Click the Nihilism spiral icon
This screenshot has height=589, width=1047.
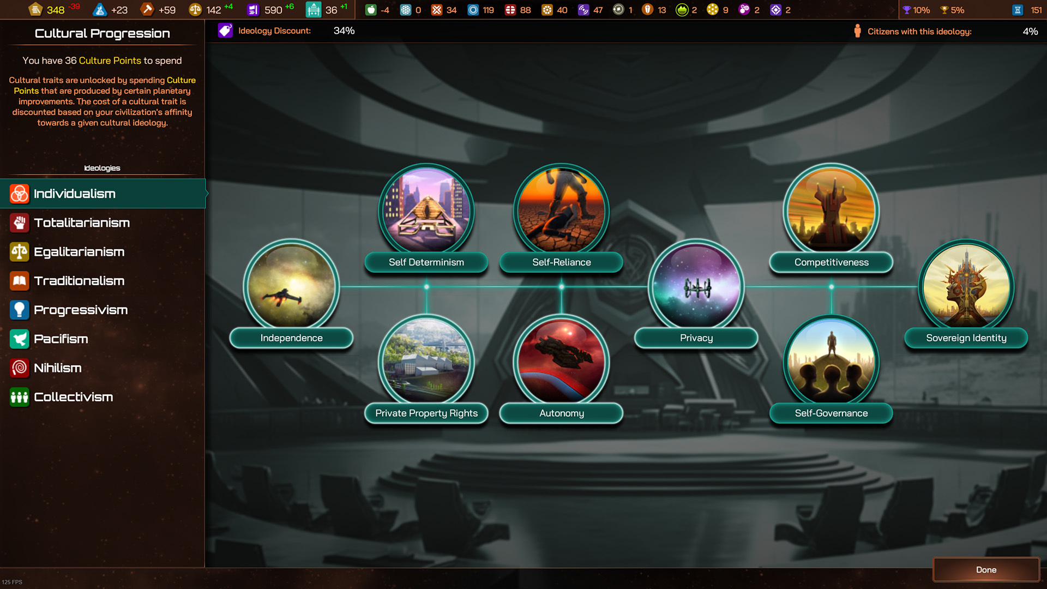click(x=20, y=368)
